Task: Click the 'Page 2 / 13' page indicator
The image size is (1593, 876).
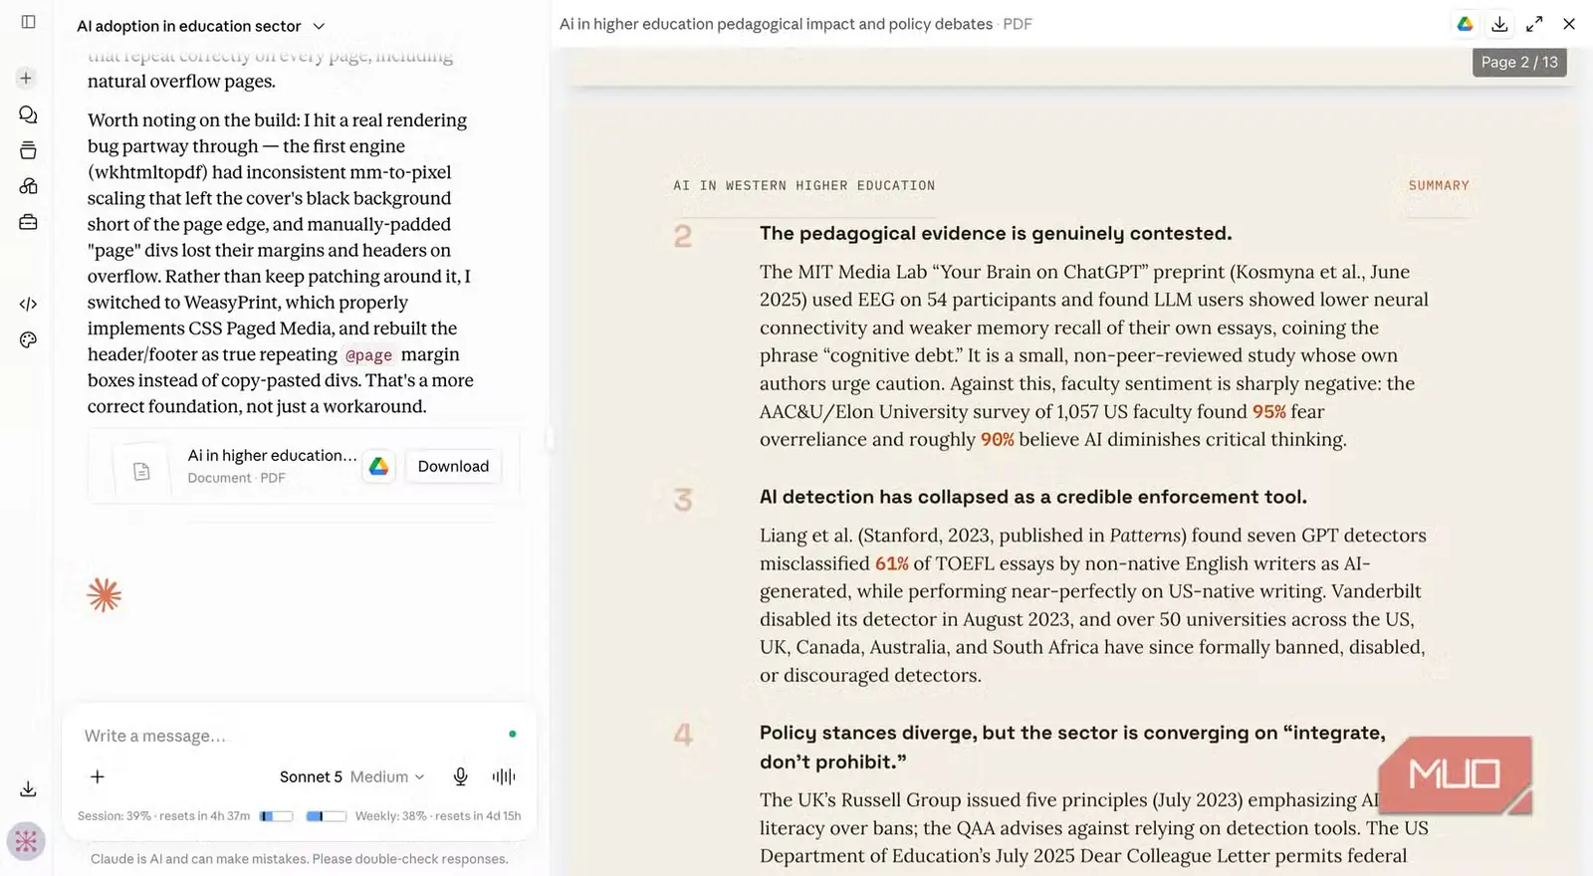Action: (x=1519, y=62)
